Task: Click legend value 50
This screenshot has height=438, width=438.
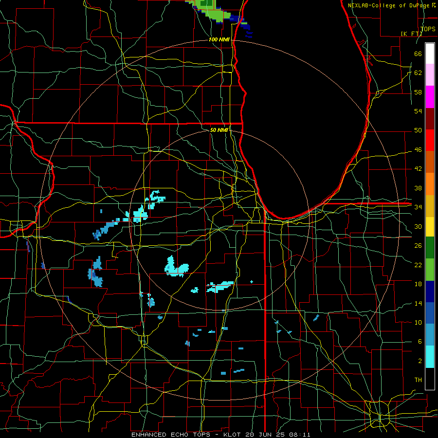Action: 418,130
